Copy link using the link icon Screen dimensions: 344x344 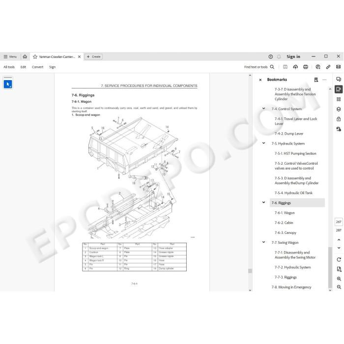328,67
